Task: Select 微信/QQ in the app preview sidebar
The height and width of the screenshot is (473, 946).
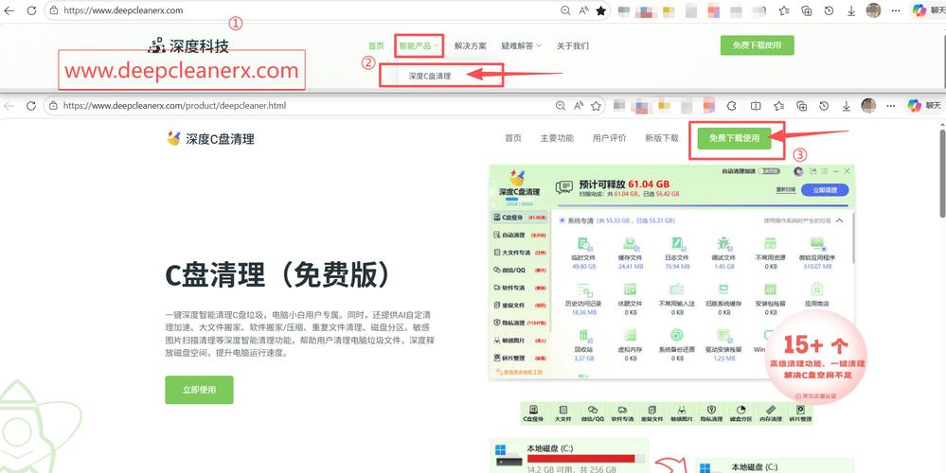Action: click(520, 270)
